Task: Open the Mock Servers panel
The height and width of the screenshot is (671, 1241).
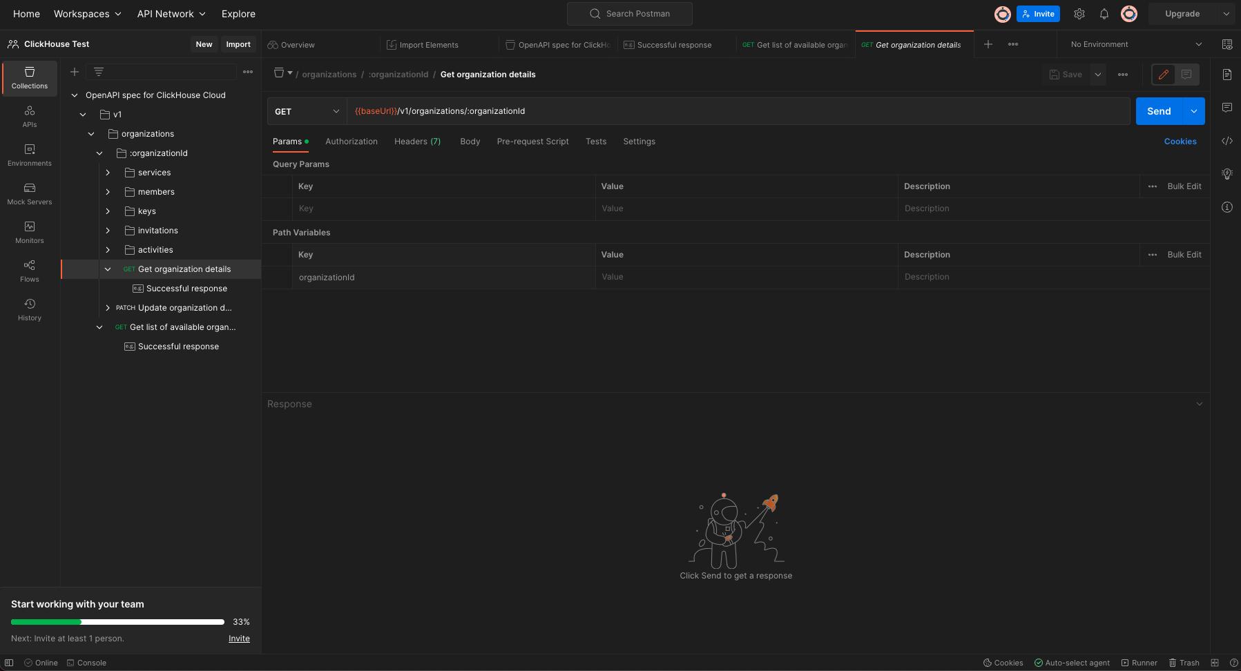Action: click(x=29, y=193)
